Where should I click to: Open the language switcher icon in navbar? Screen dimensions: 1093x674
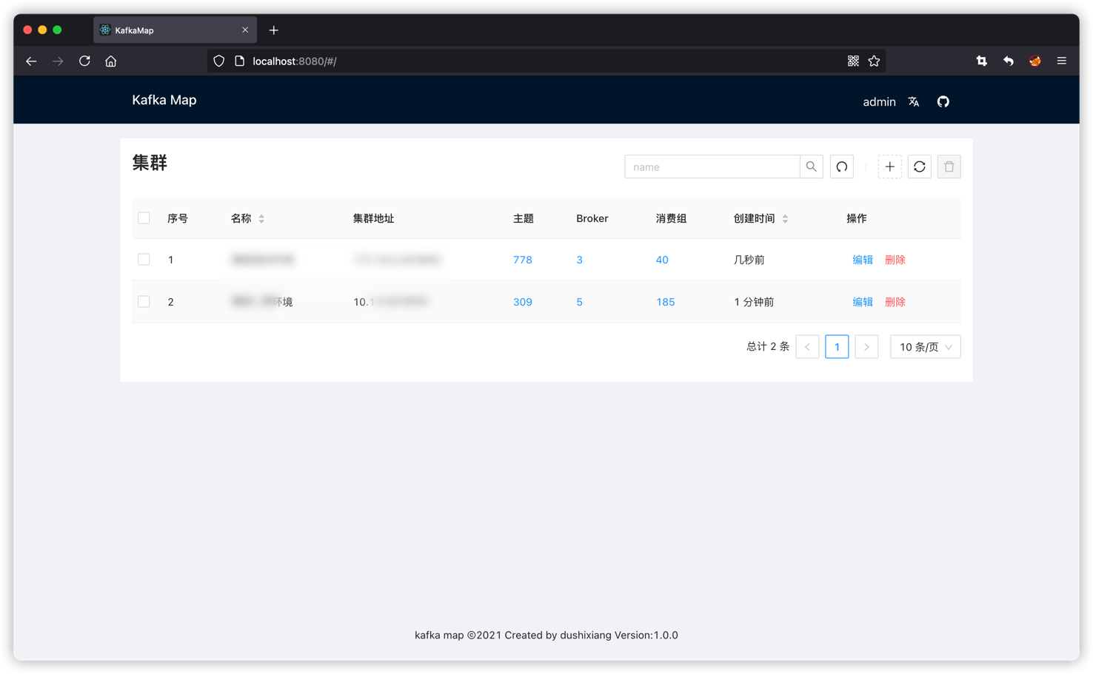[913, 101]
